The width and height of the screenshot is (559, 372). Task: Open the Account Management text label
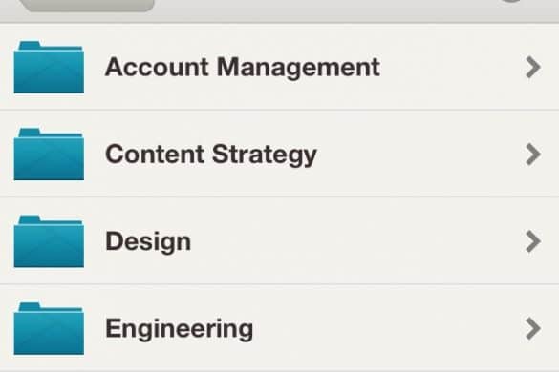(x=243, y=68)
